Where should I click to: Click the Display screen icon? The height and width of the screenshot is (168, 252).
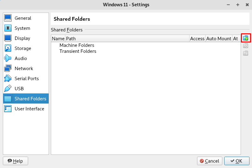tap(8, 38)
